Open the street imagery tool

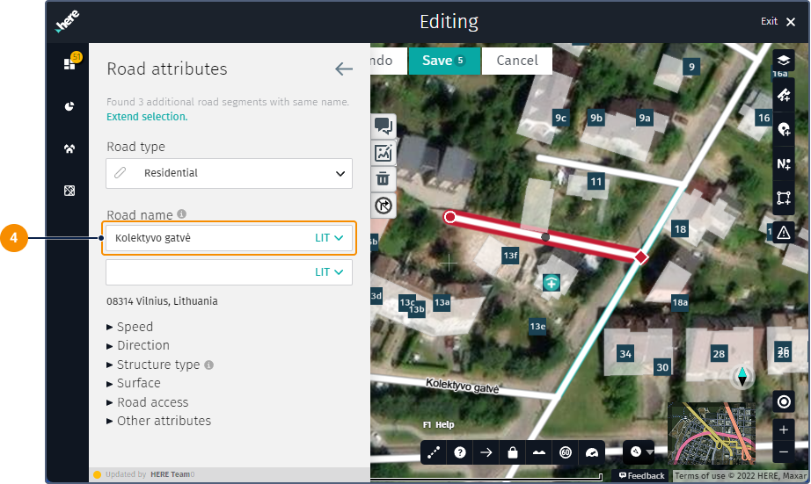coord(384,153)
